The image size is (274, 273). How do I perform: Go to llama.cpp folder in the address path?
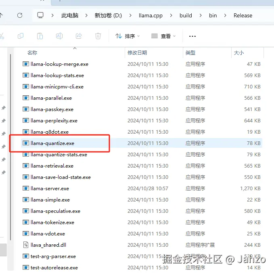click(151, 15)
